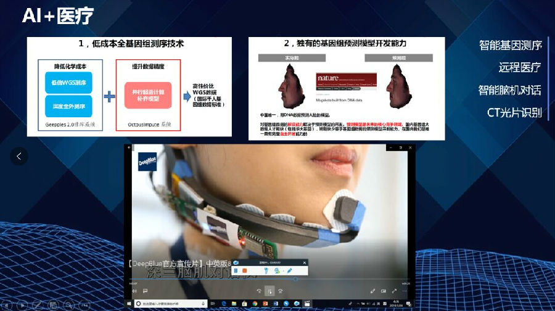Skip forward in the video player
The width and height of the screenshot is (555, 311).
(x=281, y=291)
